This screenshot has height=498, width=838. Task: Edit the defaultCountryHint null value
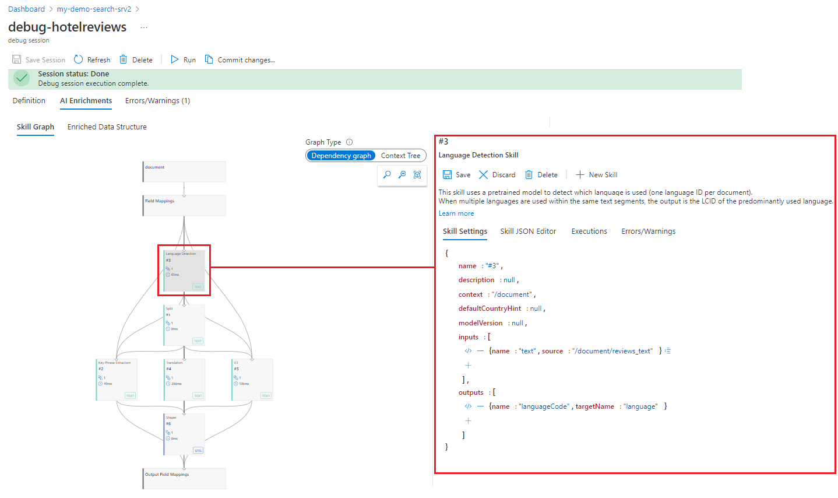[x=536, y=308]
